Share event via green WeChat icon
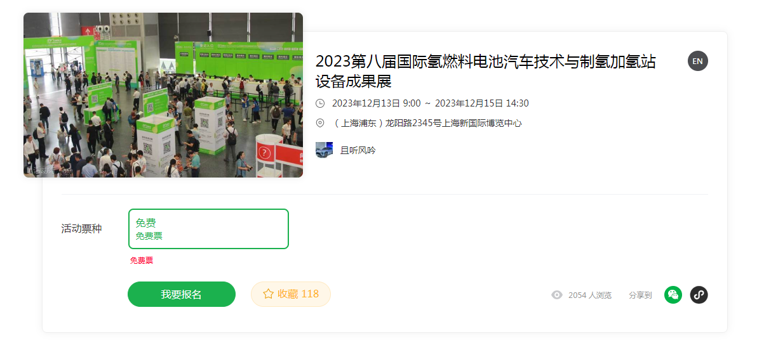 pyautogui.click(x=673, y=295)
